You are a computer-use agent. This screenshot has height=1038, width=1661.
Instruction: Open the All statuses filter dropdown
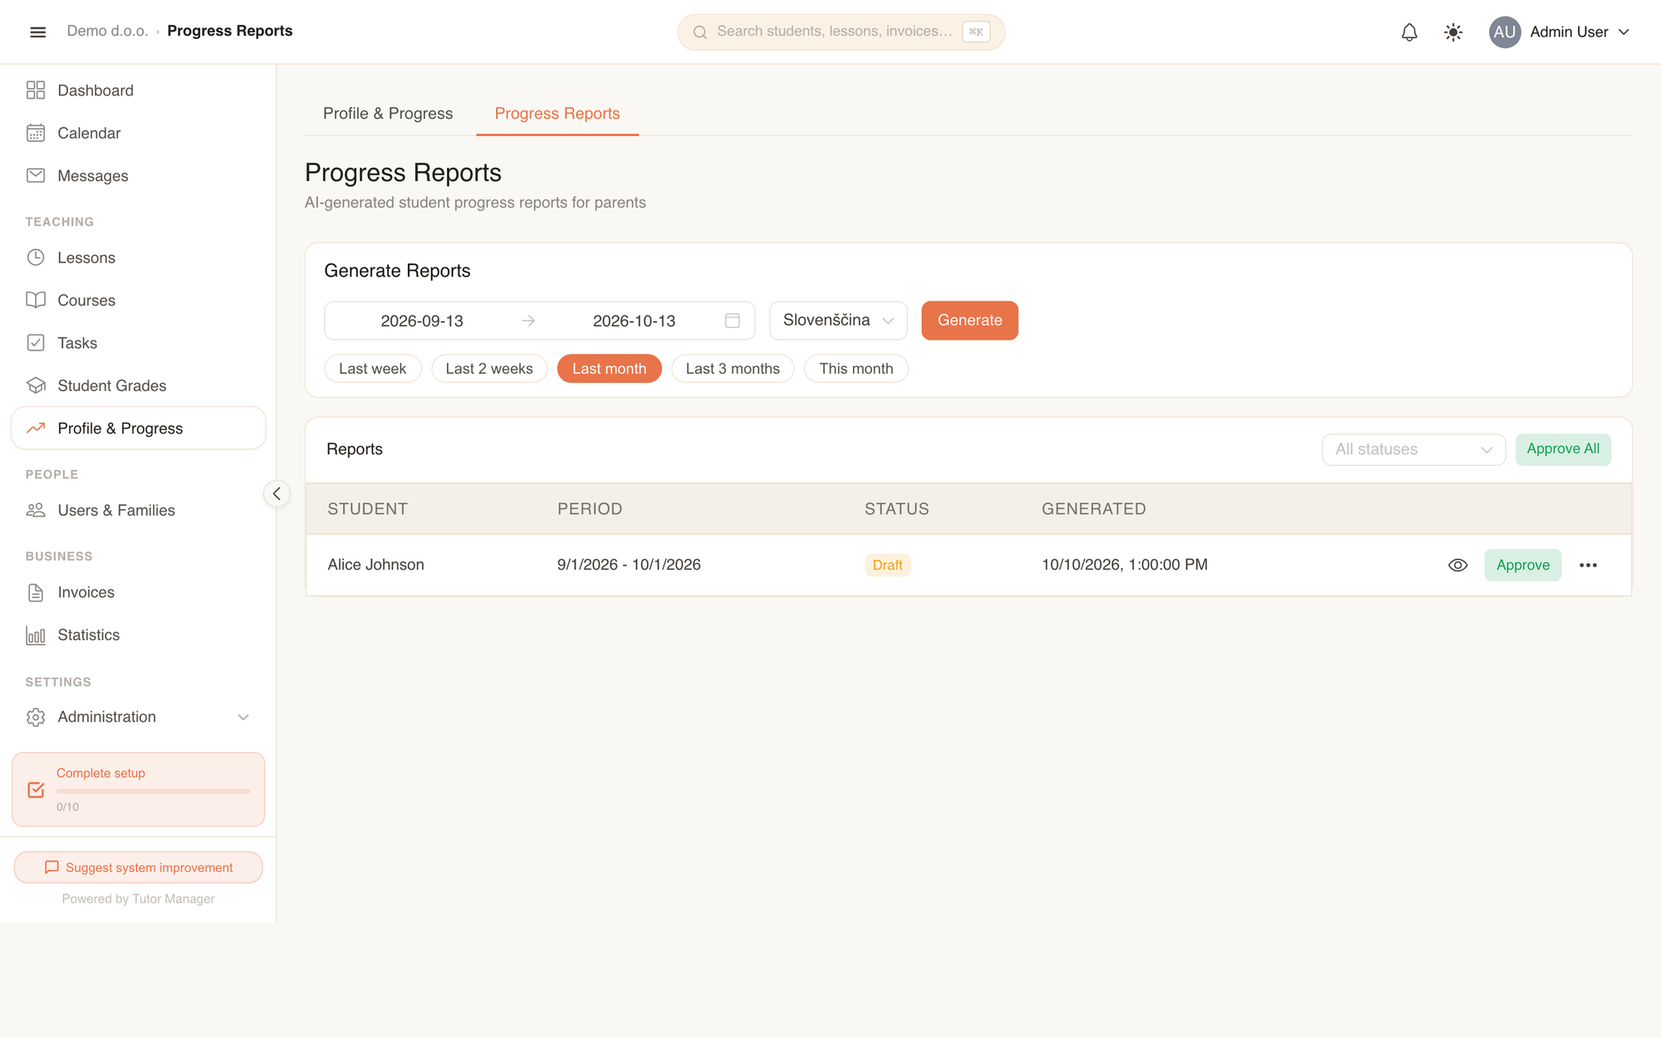(1414, 449)
